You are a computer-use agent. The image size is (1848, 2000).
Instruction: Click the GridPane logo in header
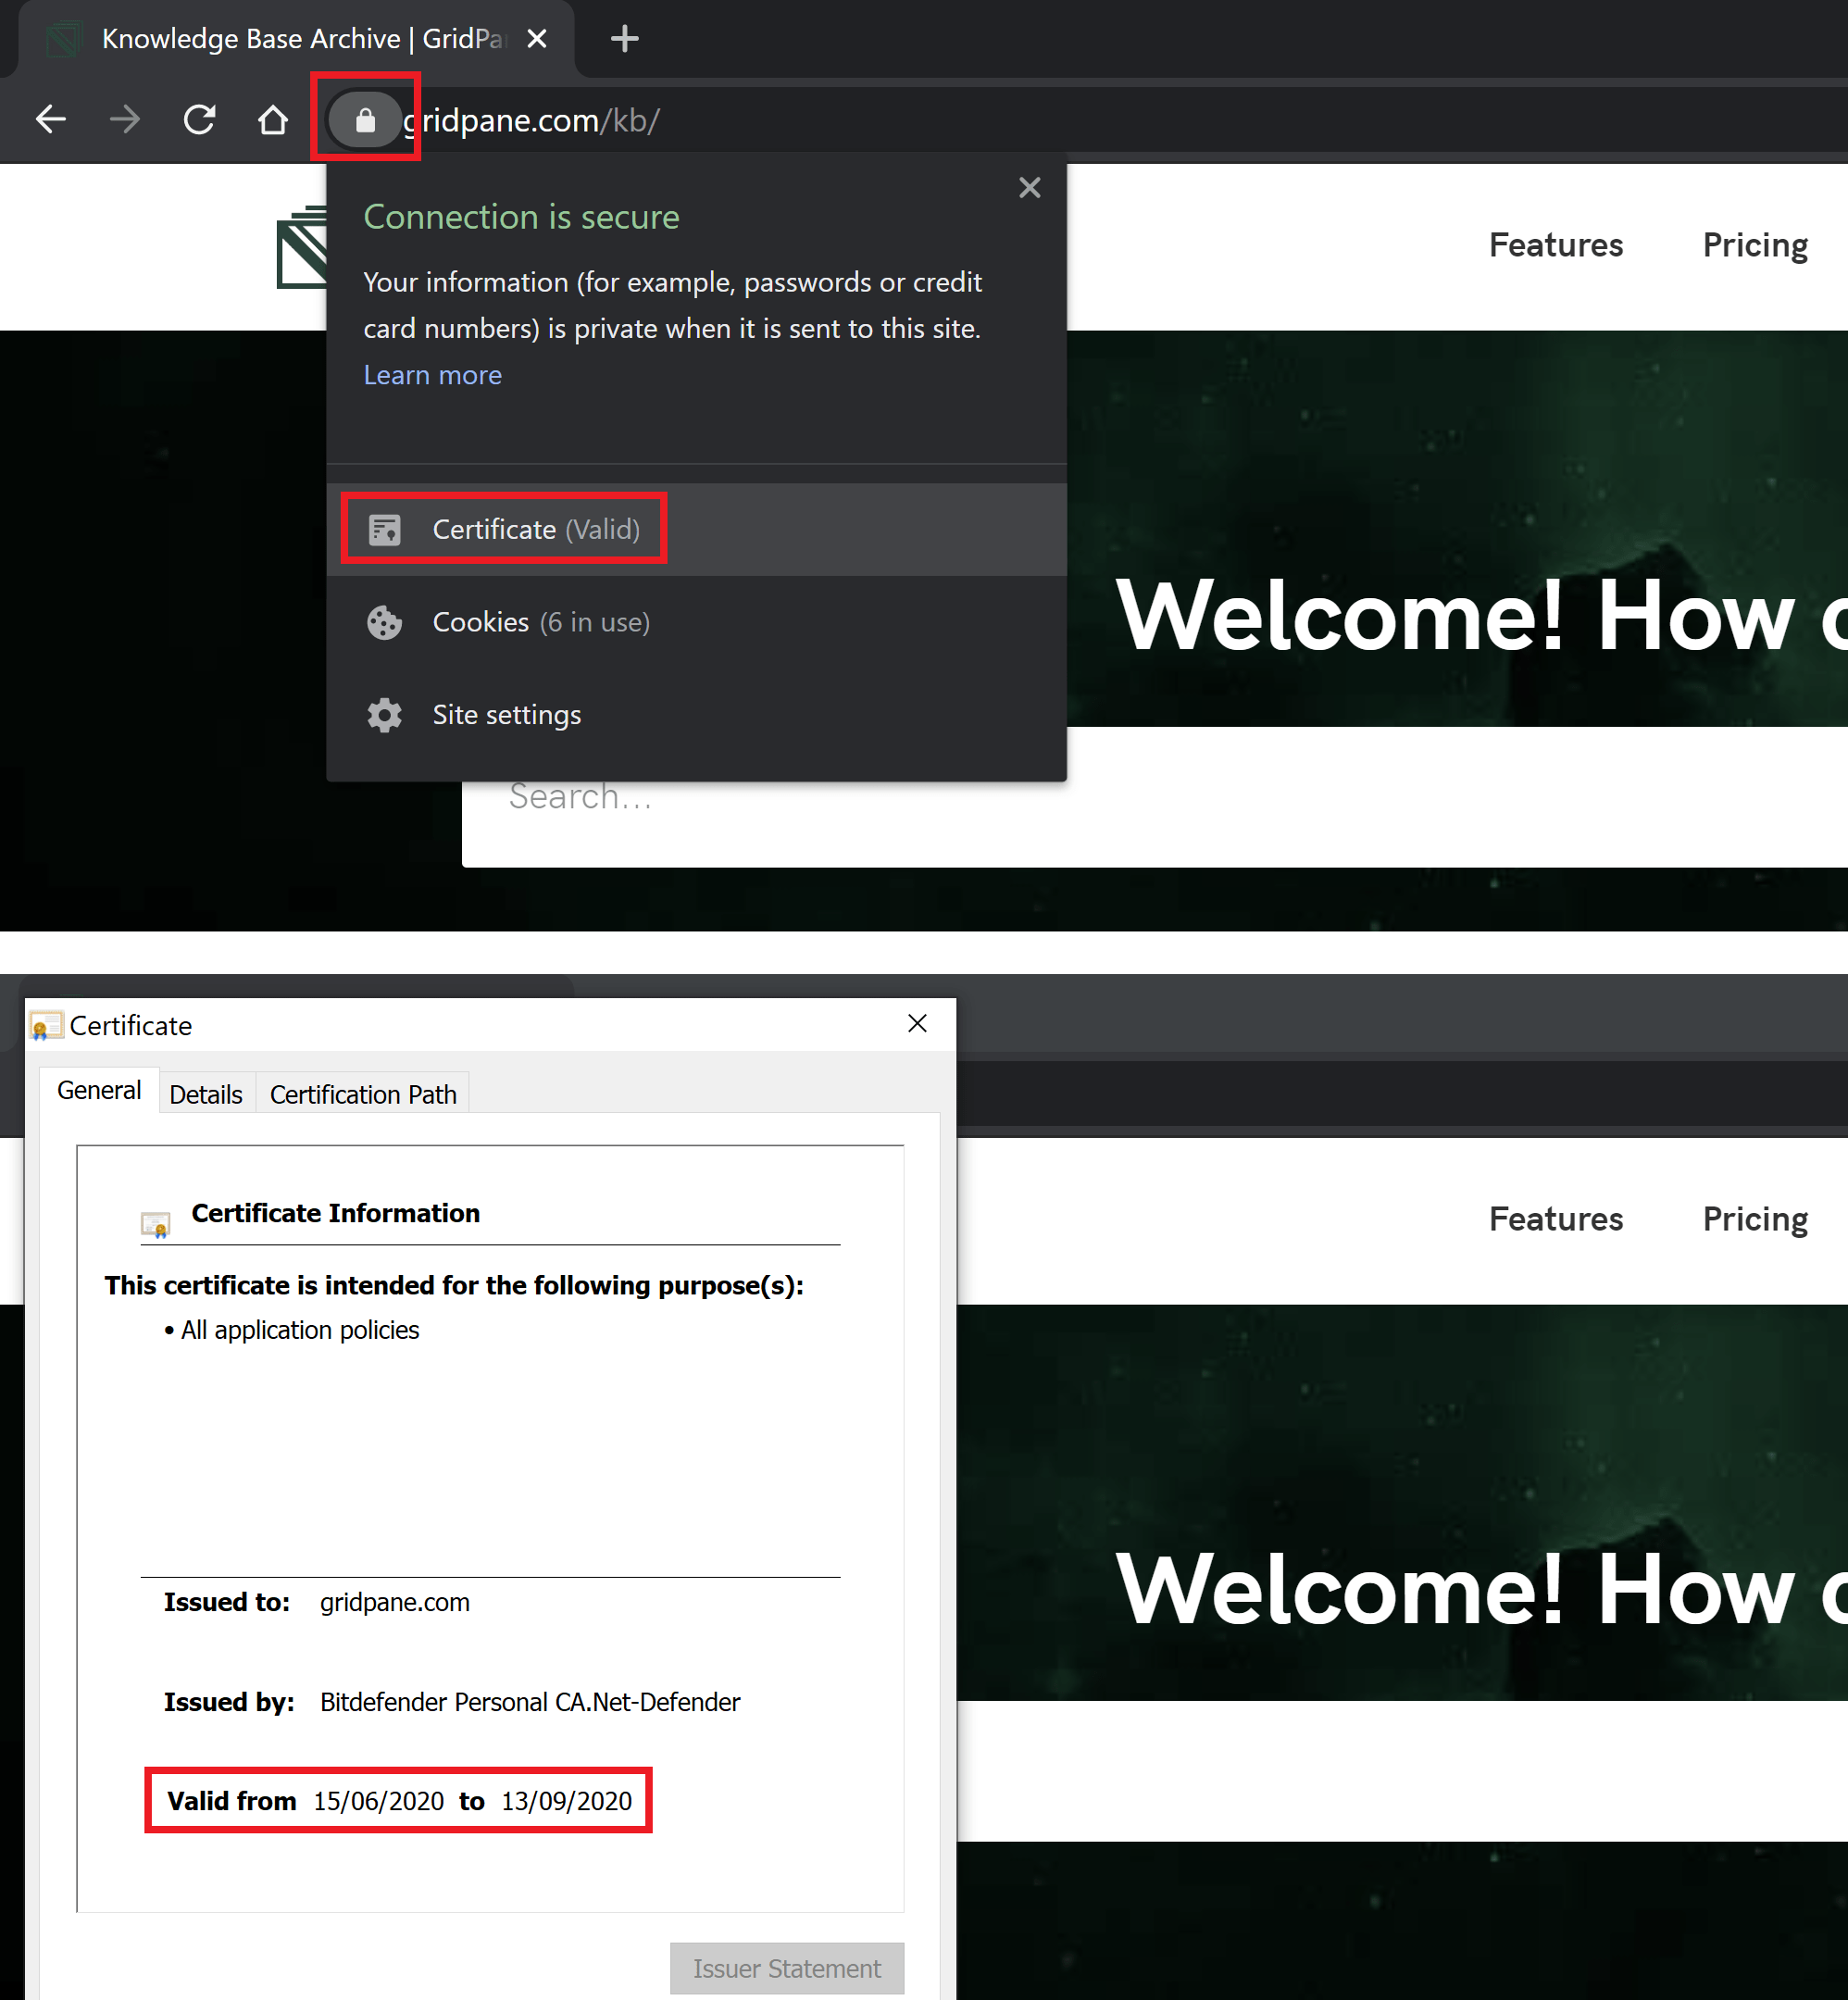coord(301,247)
